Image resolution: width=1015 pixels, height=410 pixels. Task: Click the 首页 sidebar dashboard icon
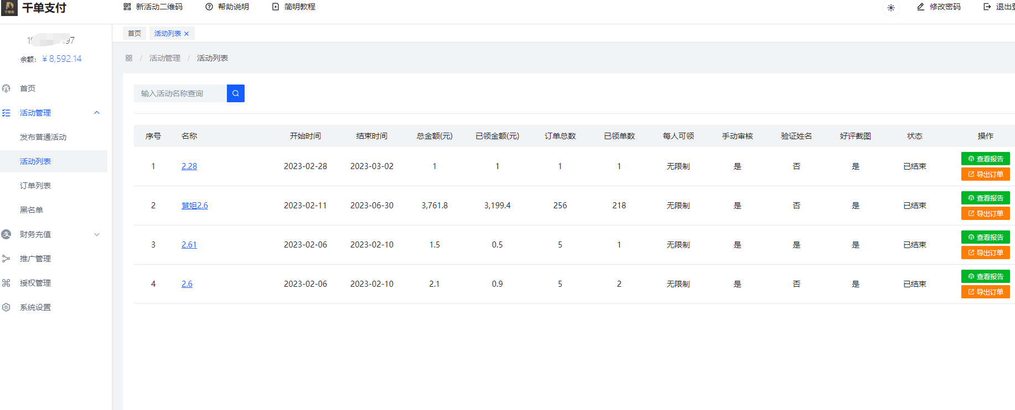pyautogui.click(x=6, y=88)
